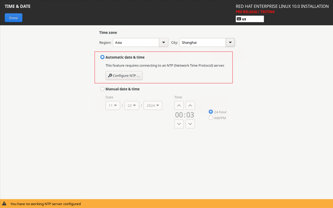Click the hours value 00
Viewport: 333px width, 208px height.
coord(179,115)
